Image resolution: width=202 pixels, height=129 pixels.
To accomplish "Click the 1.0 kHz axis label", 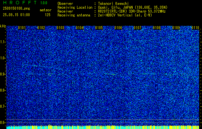I will [x=3, y=58].
